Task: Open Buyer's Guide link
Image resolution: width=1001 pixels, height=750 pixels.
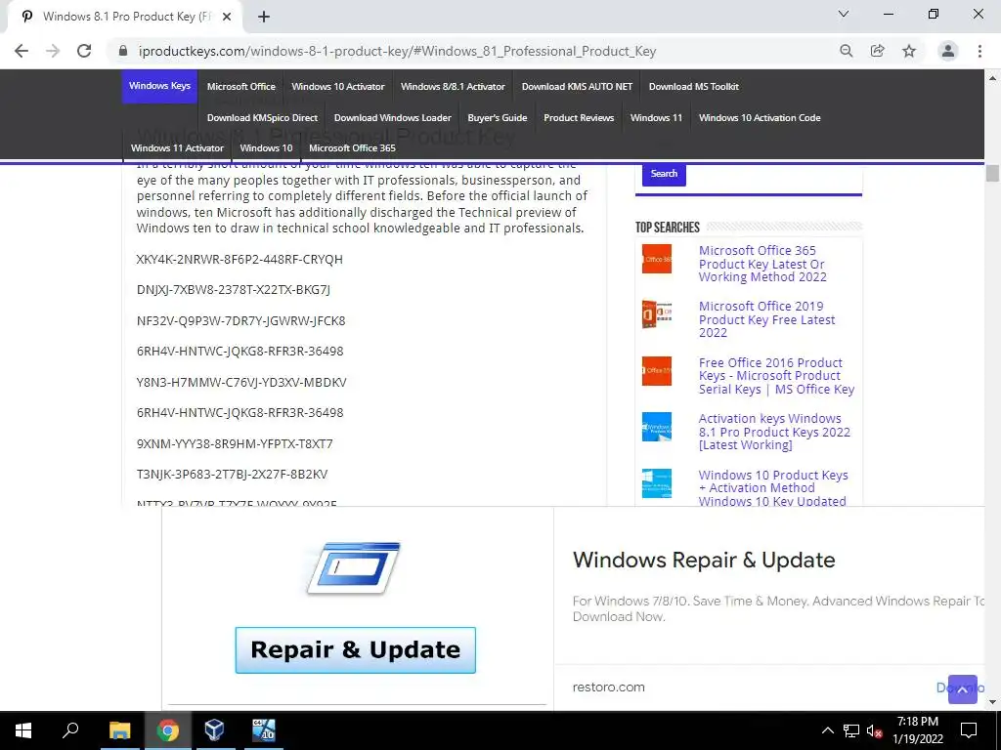Action: tap(498, 117)
